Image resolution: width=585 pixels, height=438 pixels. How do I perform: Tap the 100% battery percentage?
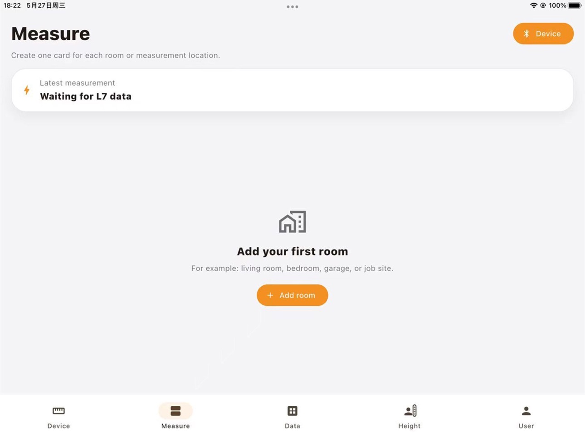point(557,5)
